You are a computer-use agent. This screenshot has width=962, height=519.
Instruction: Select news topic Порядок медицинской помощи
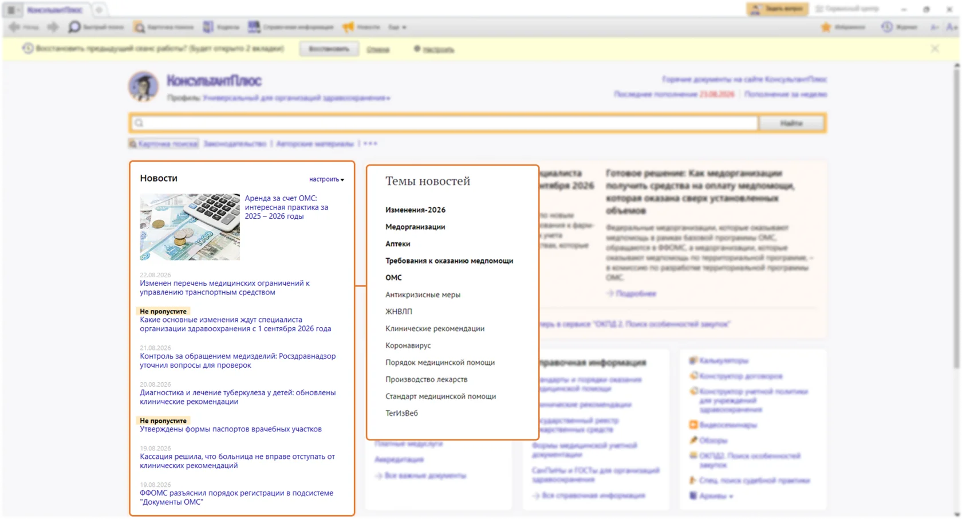click(x=440, y=362)
